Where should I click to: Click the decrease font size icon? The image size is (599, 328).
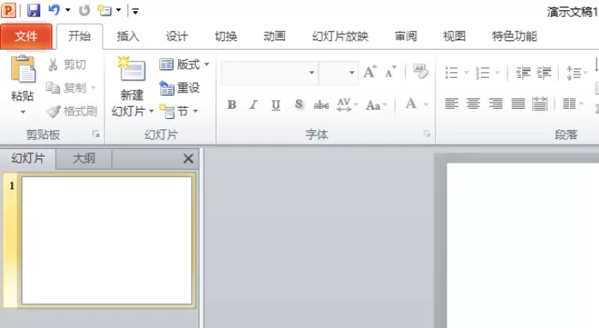pos(390,71)
